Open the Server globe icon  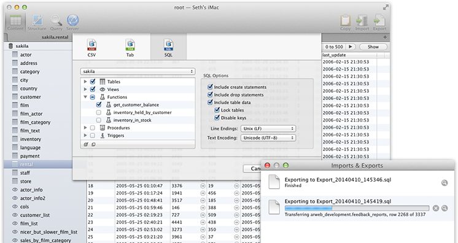tap(72, 22)
